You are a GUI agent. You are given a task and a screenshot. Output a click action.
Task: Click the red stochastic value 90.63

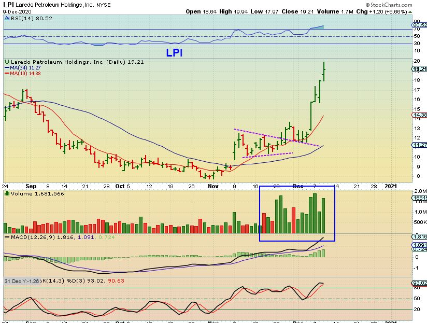pyautogui.click(x=116, y=280)
